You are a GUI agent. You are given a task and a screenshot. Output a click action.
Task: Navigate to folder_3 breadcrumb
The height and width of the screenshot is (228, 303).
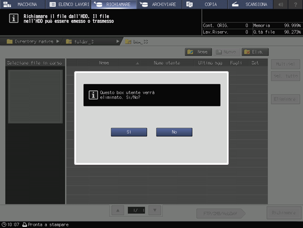(x=84, y=42)
